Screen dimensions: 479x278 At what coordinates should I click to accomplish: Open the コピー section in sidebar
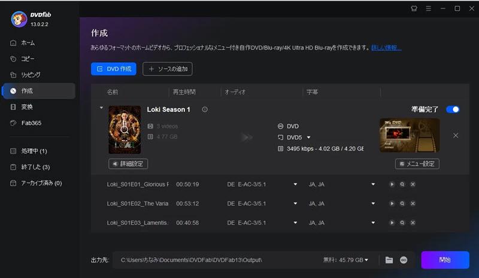tap(28, 59)
